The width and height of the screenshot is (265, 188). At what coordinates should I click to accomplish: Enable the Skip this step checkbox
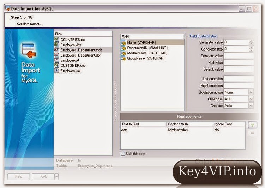123,154
